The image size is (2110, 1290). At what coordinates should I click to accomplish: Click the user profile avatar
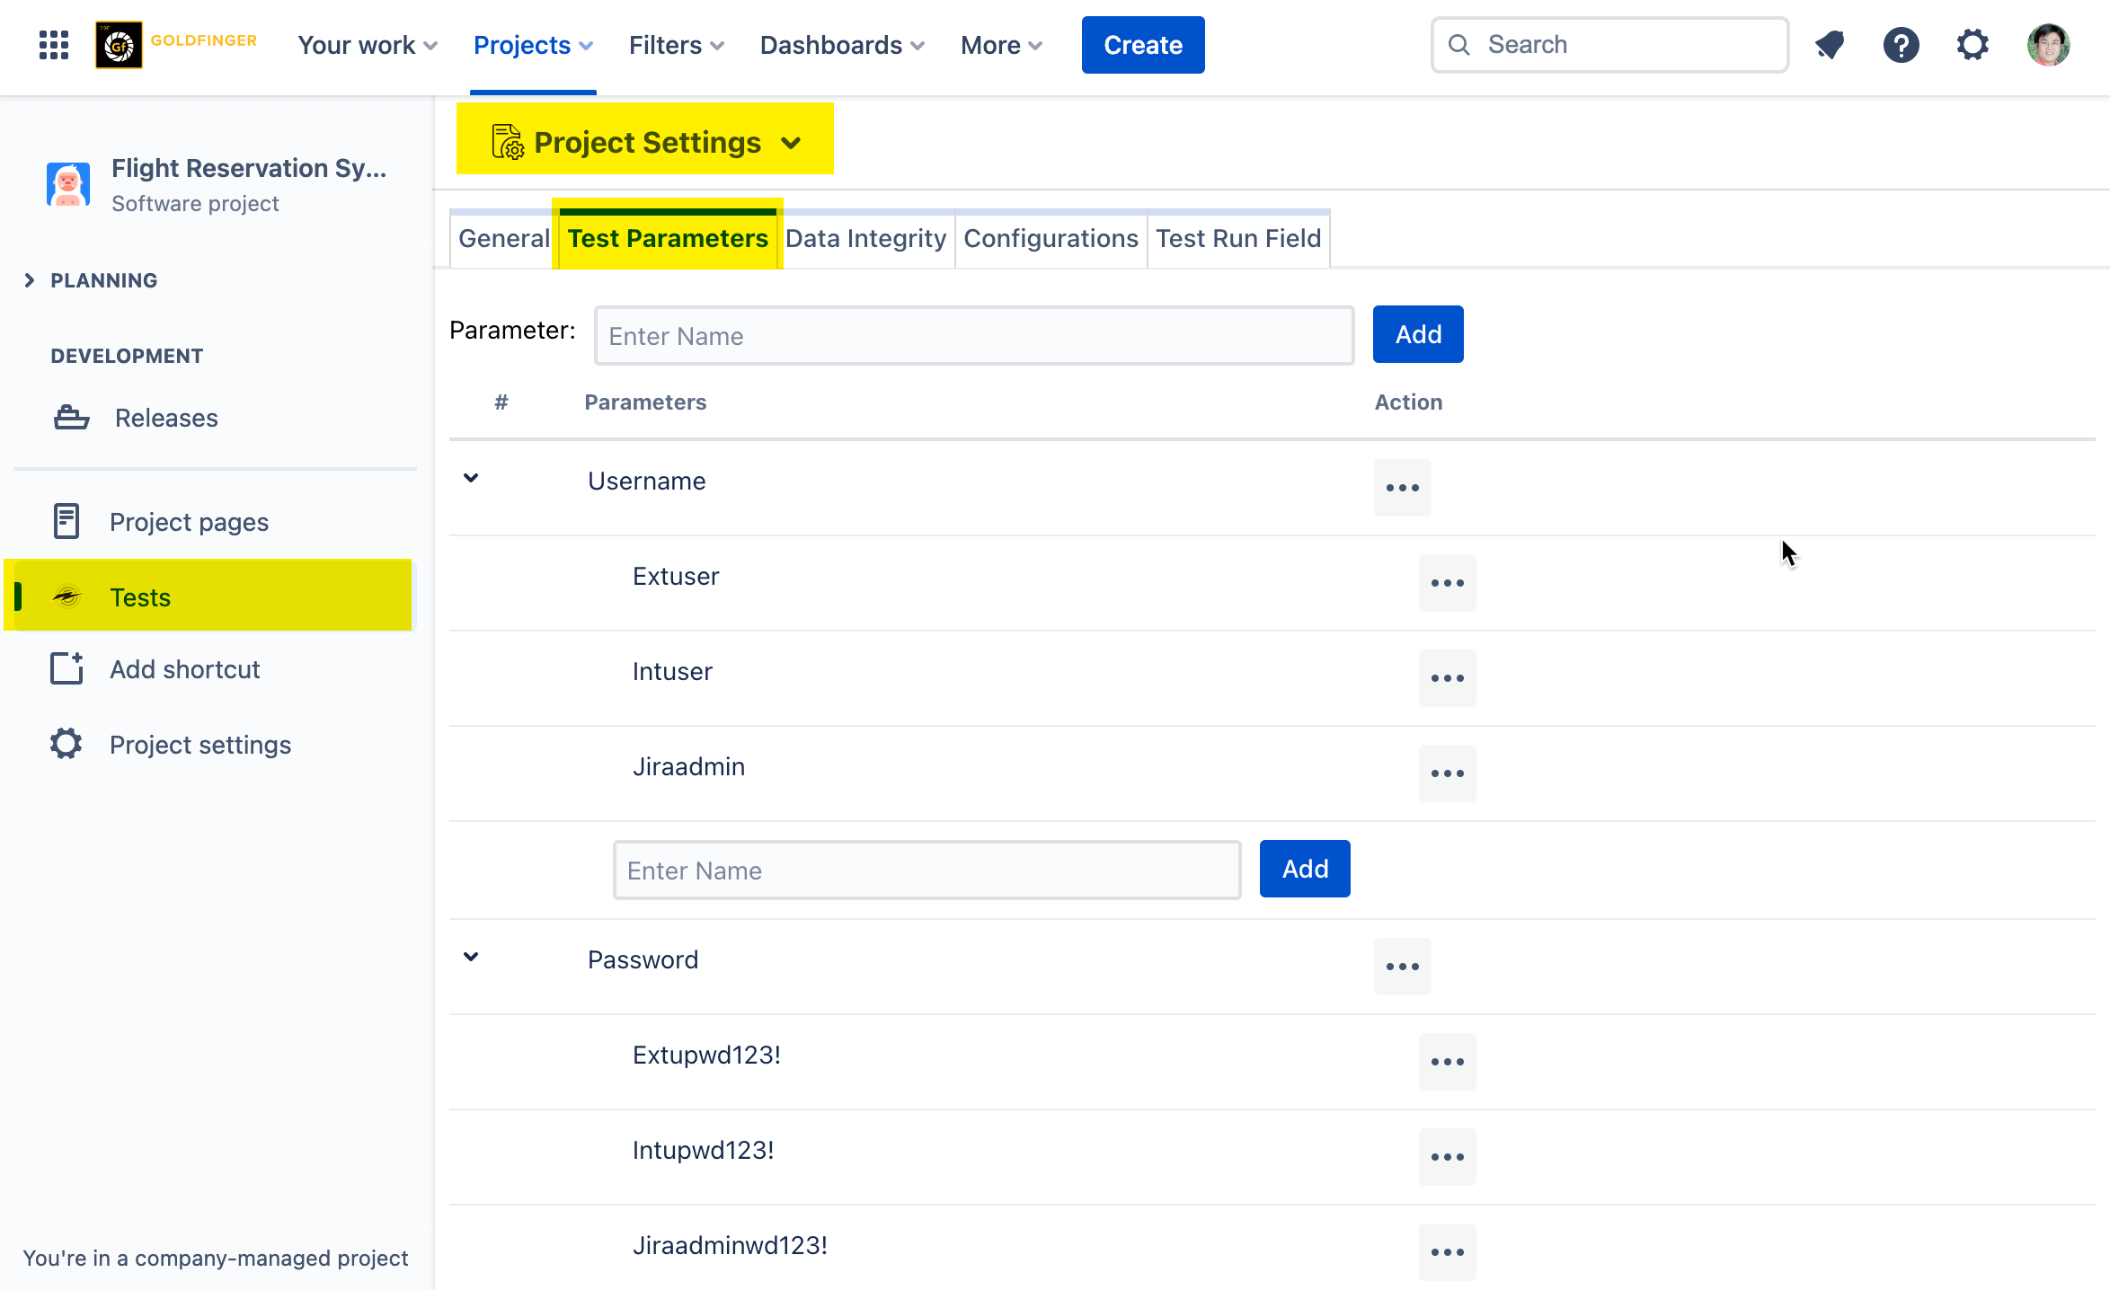2048,45
